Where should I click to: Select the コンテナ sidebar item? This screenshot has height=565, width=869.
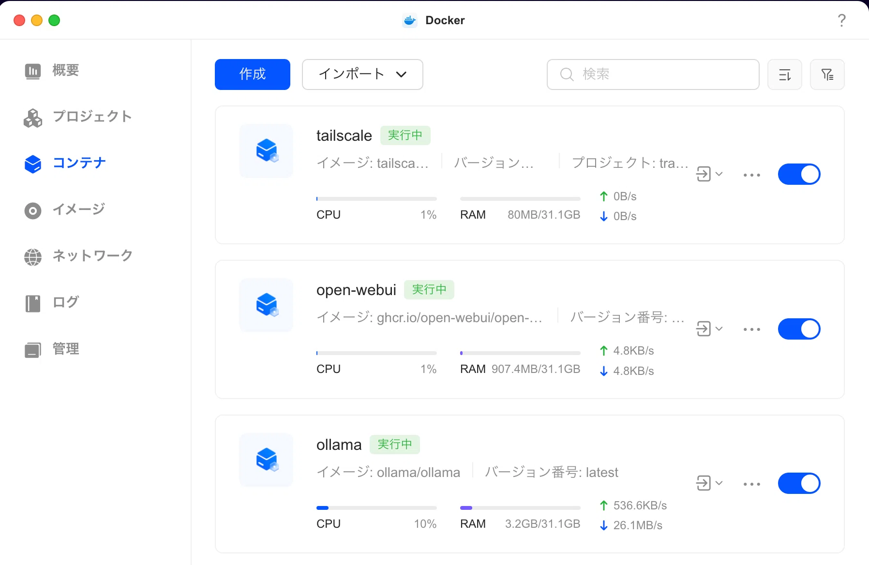click(x=65, y=163)
